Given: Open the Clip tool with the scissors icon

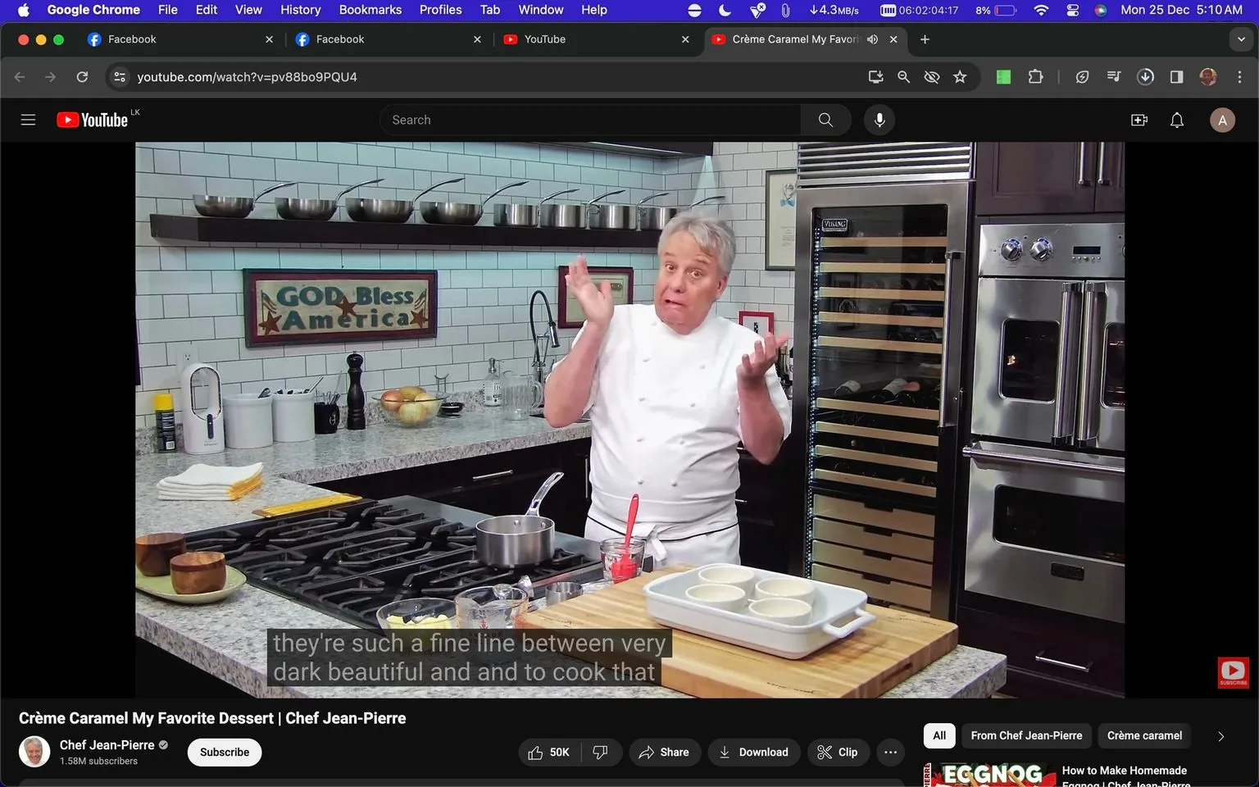Looking at the screenshot, I should [x=838, y=752].
